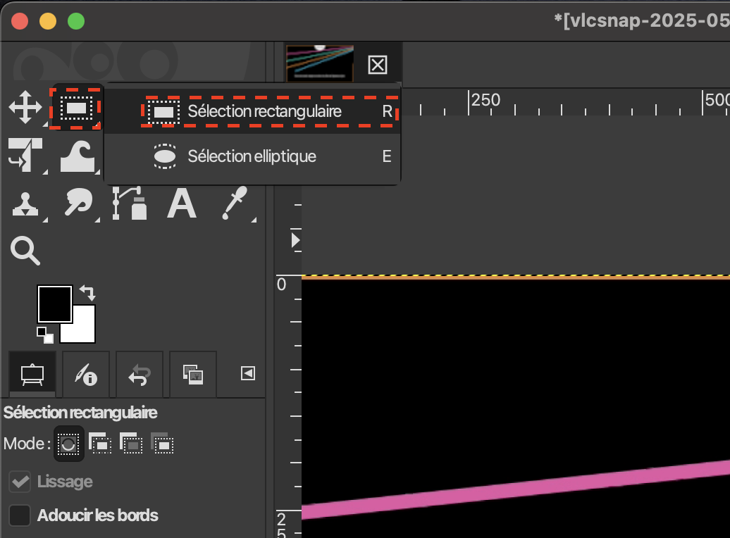Set selection mode to replace current selection
730x538 pixels.
68,444
